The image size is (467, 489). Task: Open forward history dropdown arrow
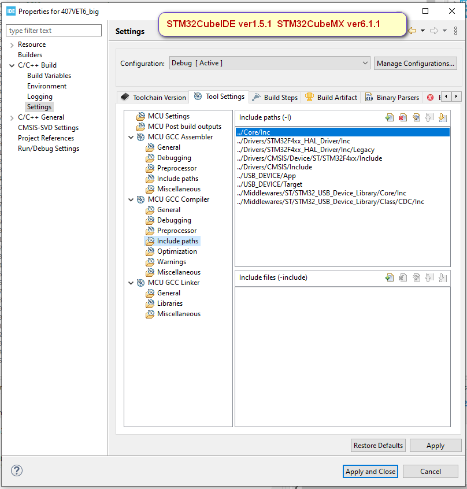445,31
